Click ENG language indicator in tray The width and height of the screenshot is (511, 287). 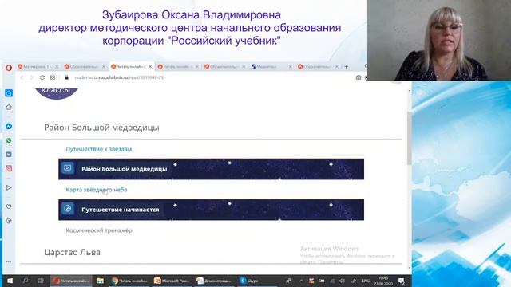tap(366, 281)
